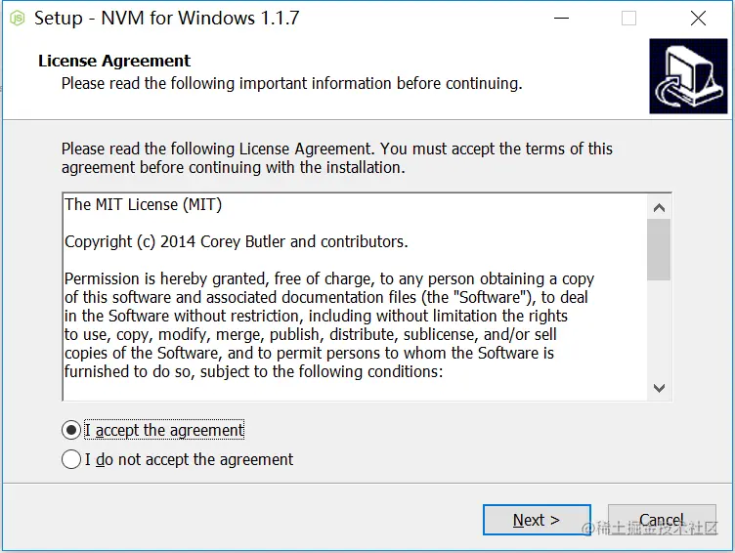735x553 pixels.
Task: Click the "Setup - NVM for Windows 1.1.7" title
Action: click(x=167, y=19)
